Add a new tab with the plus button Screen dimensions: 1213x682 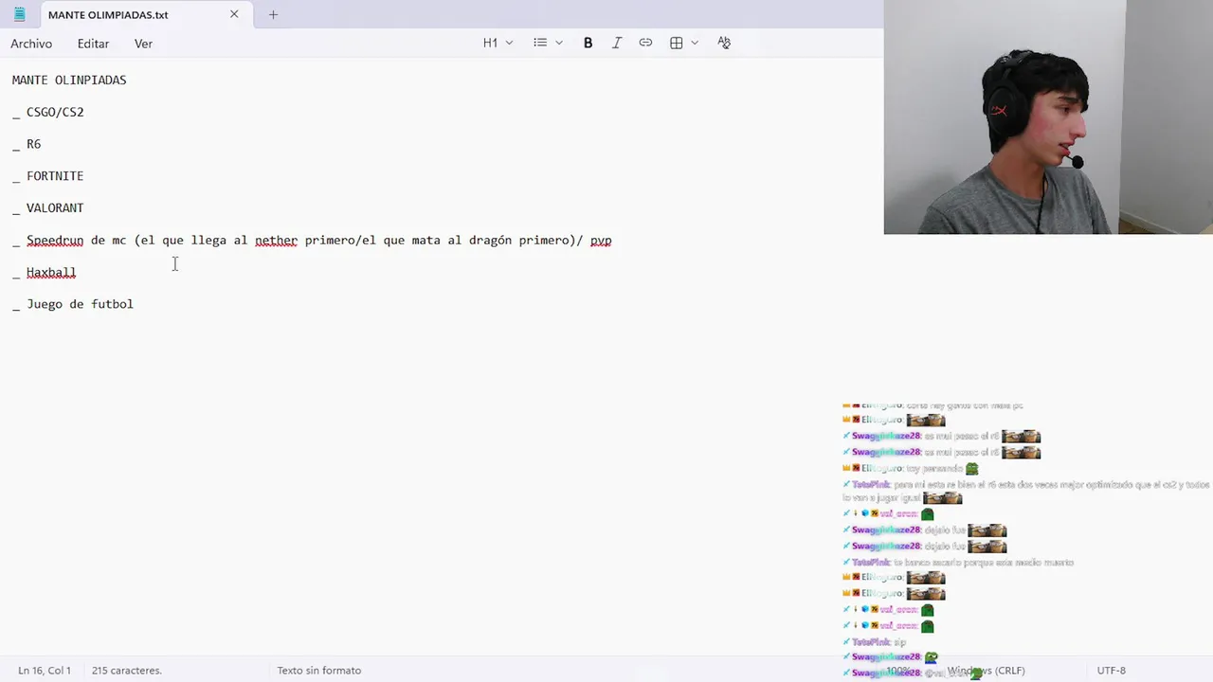pos(273,14)
